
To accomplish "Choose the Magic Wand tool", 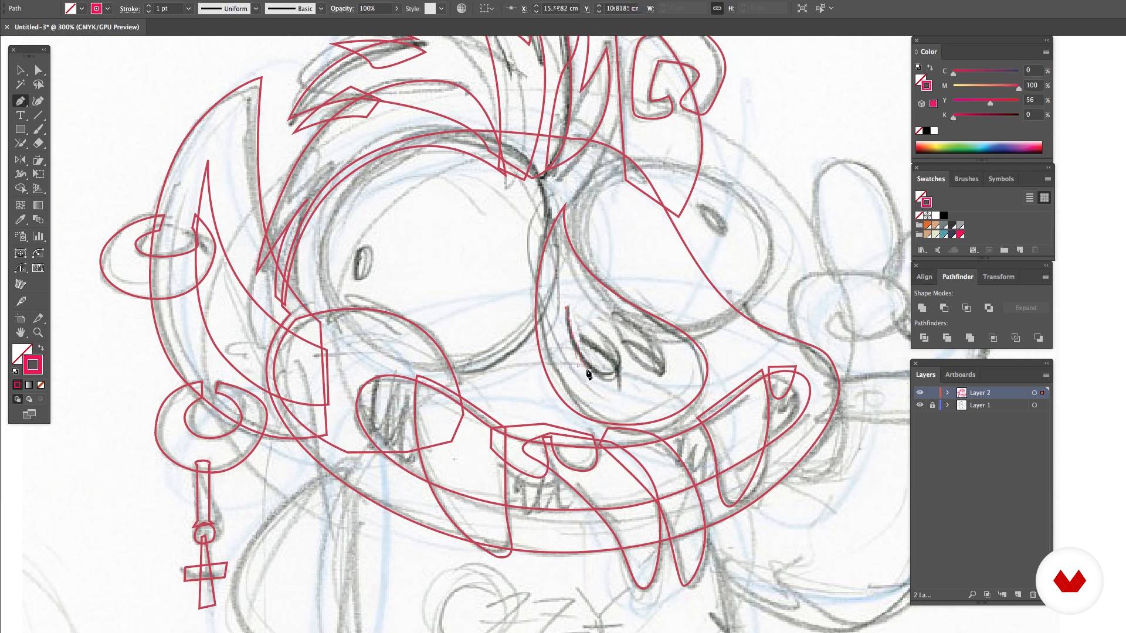I will pos(21,85).
